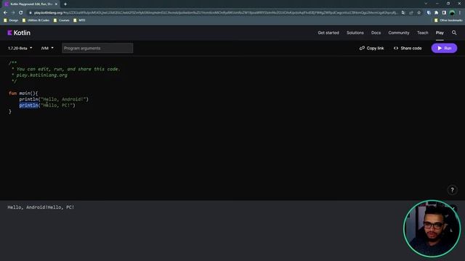Click the code brackets icon beside Share code
The image size is (465, 261).
coord(396,49)
